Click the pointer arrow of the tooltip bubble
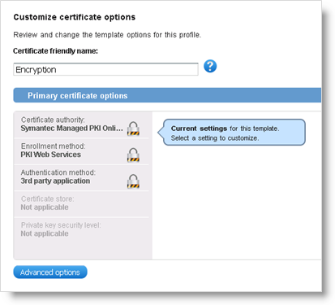 (161, 132)
